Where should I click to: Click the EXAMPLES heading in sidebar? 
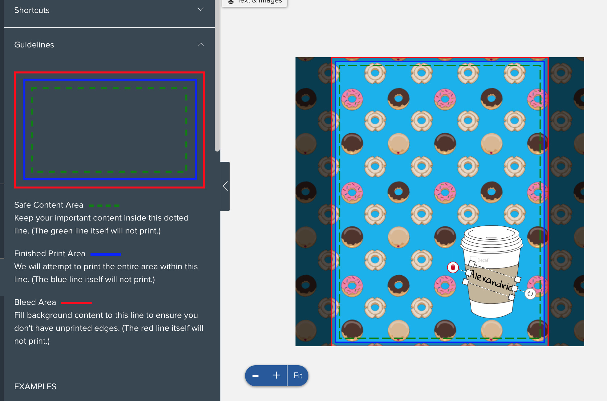click(x=35, y=387)
